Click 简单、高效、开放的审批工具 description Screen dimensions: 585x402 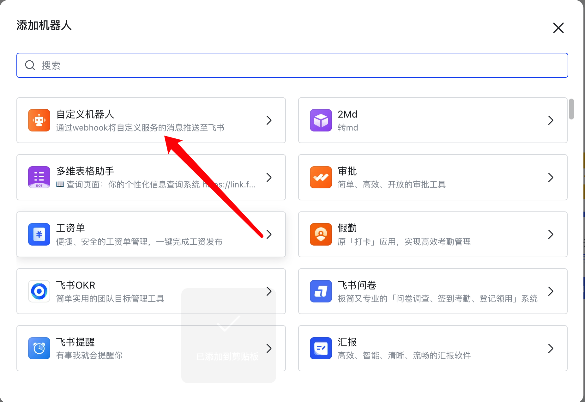pos(392,185)
